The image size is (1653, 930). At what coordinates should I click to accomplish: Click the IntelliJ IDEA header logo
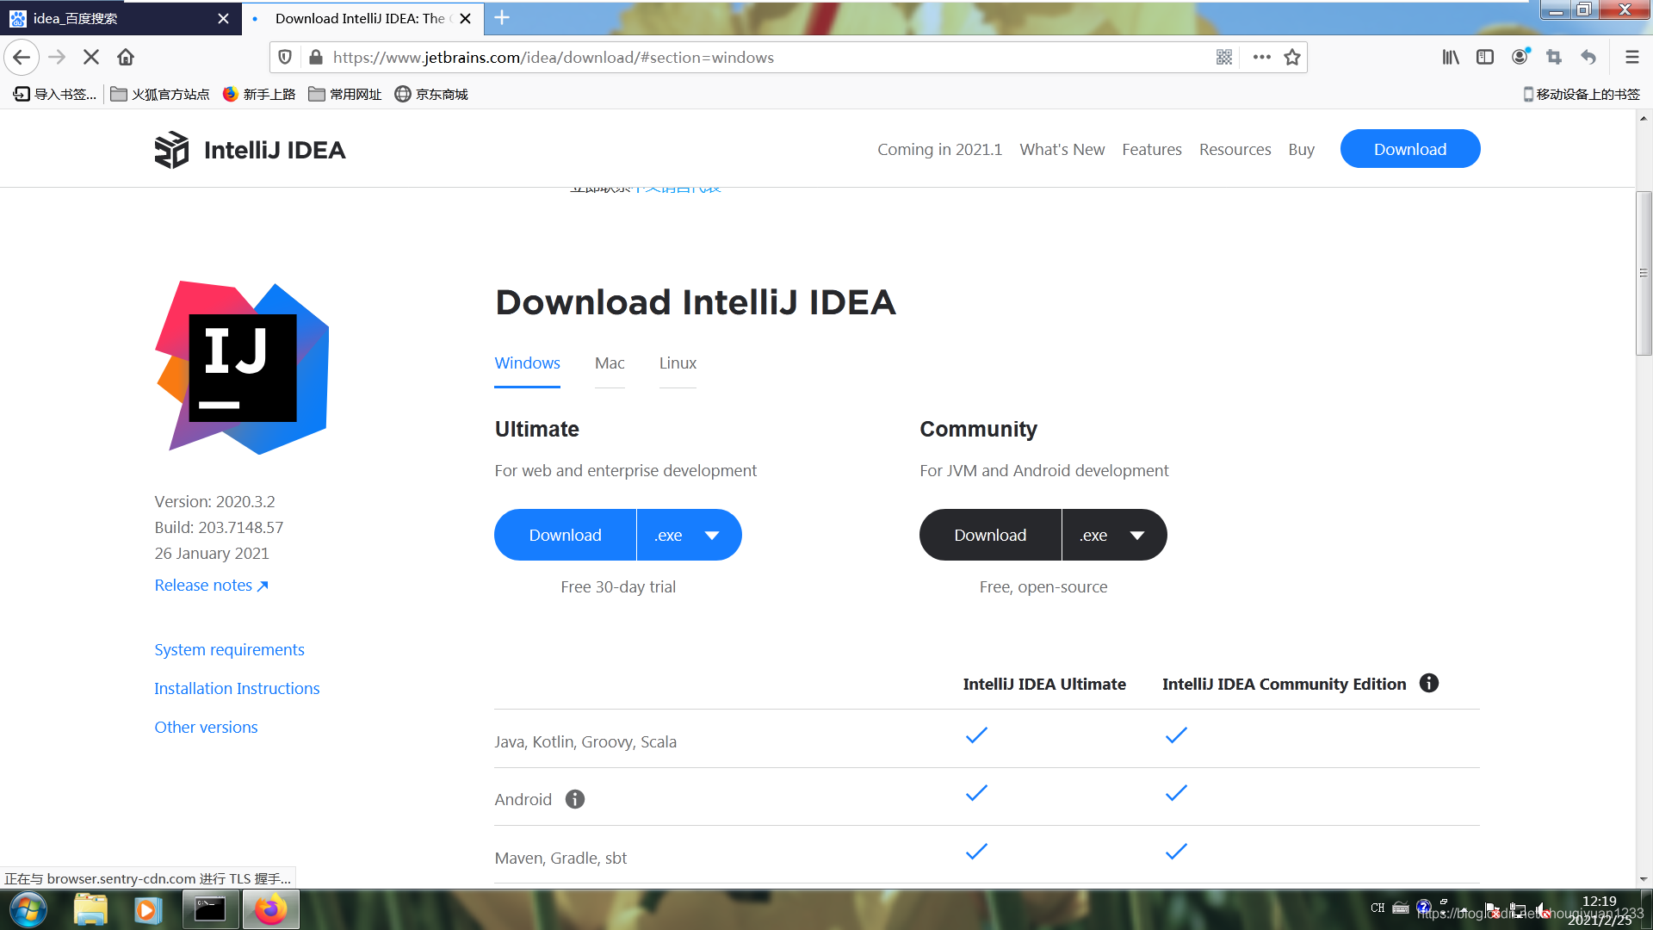[250, 150]
